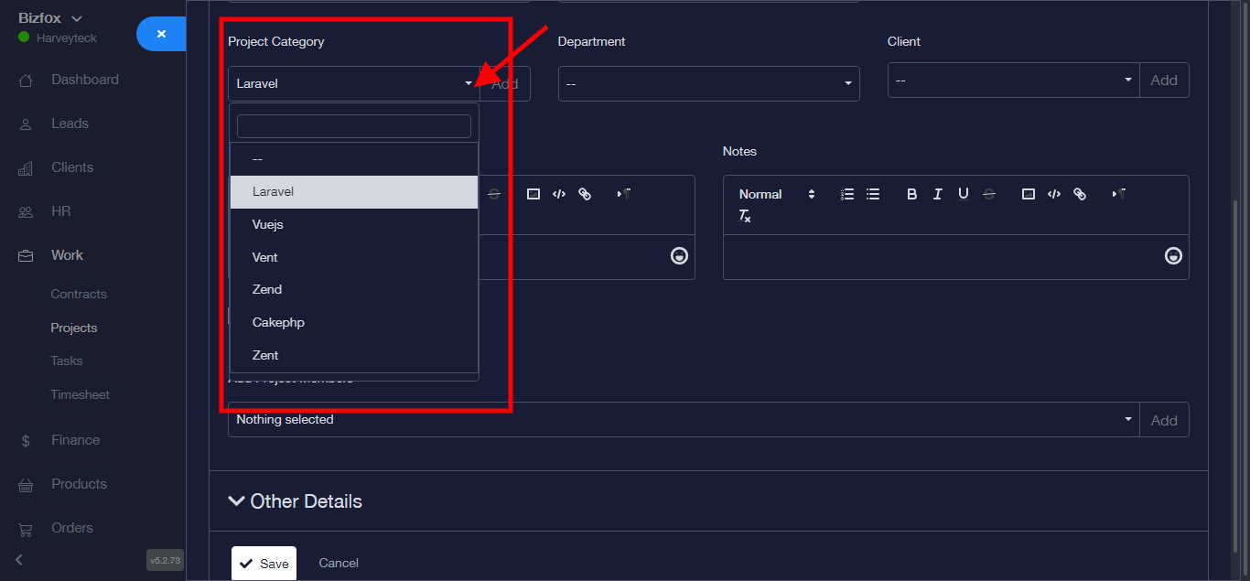
Task: Insert numbered list in the Notes editor
Action: [847, 194]
